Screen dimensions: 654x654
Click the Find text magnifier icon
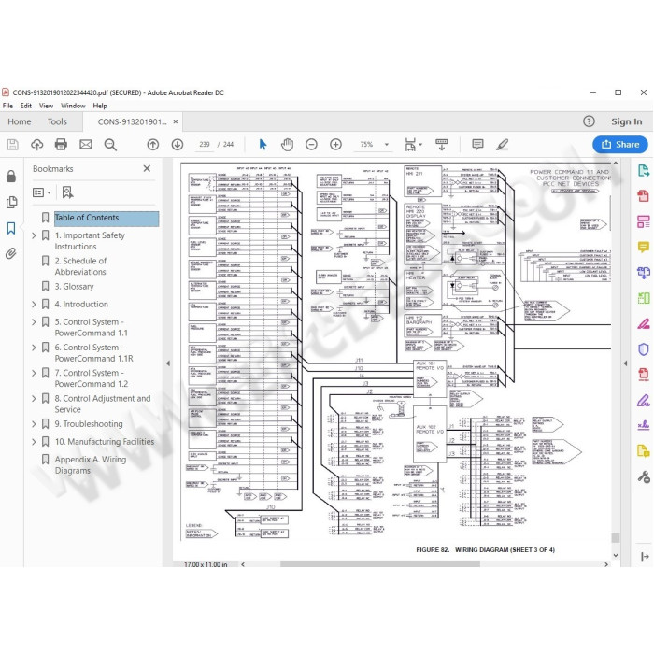(110, 145)
